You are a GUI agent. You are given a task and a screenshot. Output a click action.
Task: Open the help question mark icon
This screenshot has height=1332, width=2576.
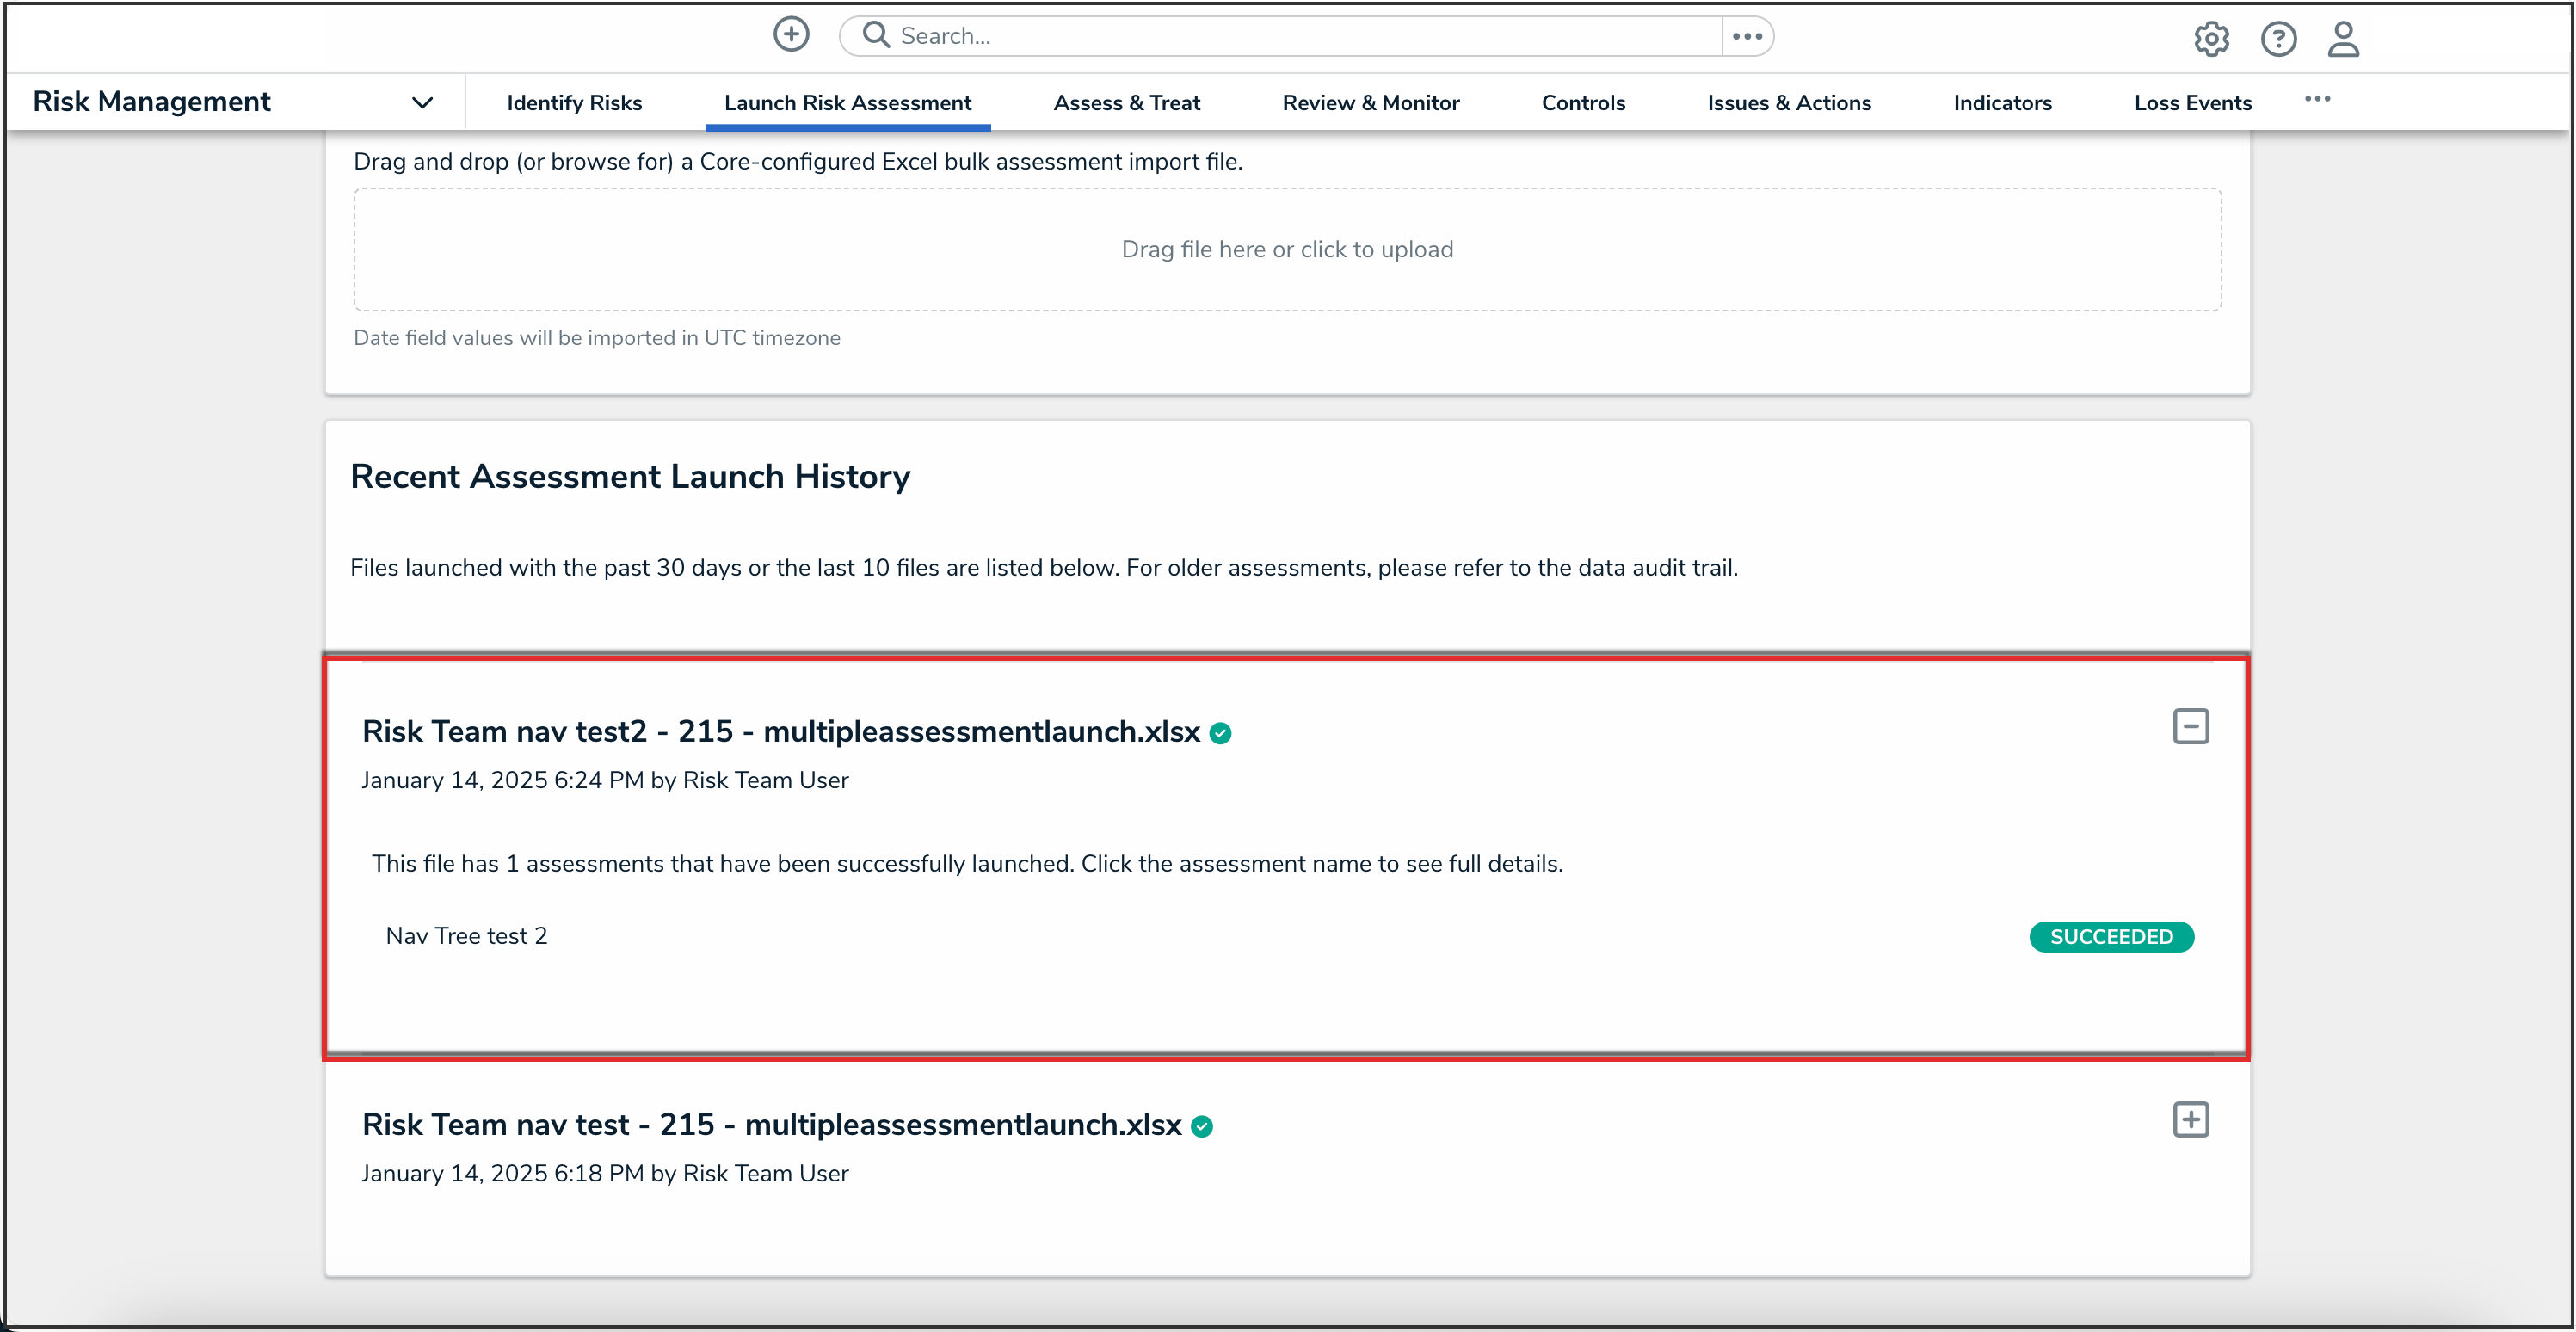(2278, 39)
